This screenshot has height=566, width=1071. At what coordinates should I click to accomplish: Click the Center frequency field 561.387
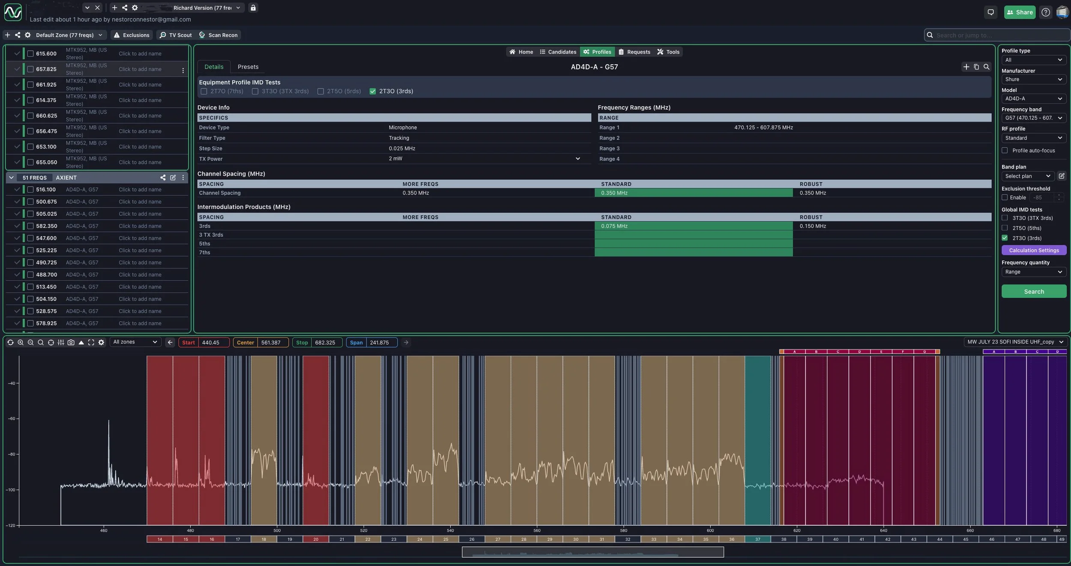(x=272, y=343)
